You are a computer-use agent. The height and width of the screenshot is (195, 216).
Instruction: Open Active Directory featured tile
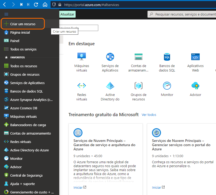(110, 91)
